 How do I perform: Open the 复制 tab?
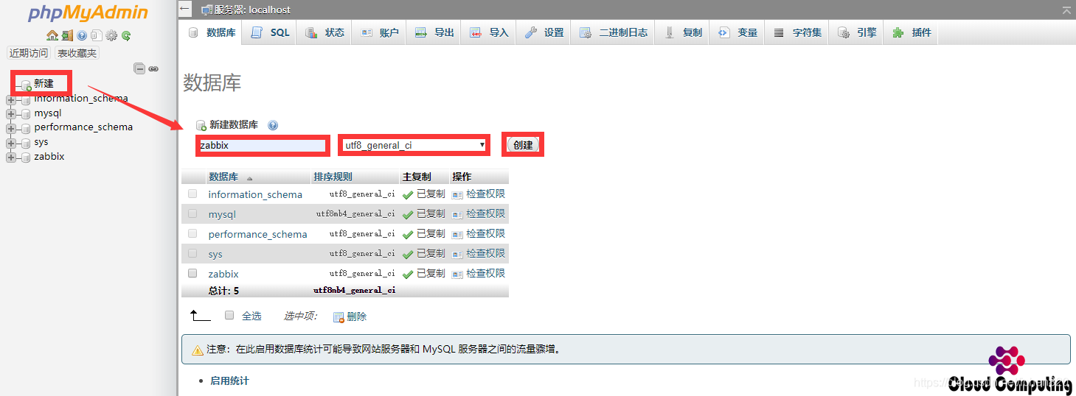[683, 32]
